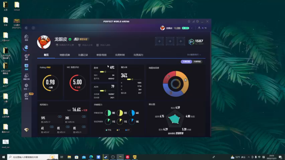Click the Rating PRO 0.98 gauge
The height and width of the screenshot is (160, 285).
tap(50, 83)
